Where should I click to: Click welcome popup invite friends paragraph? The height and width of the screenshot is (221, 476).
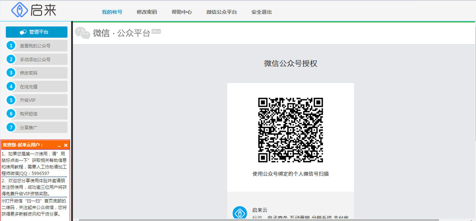click(x=34, y=187)
